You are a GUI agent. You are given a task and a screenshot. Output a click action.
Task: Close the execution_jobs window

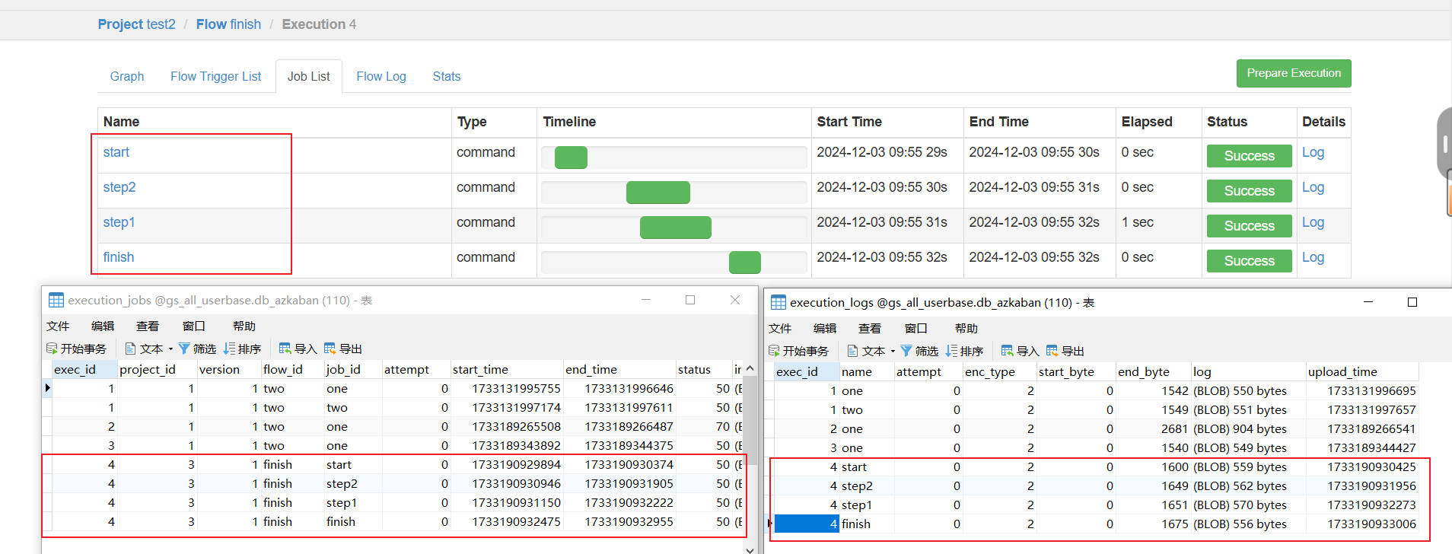point(735,300)
